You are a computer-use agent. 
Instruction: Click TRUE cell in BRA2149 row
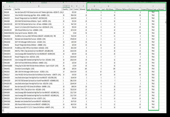coord(153,12)
